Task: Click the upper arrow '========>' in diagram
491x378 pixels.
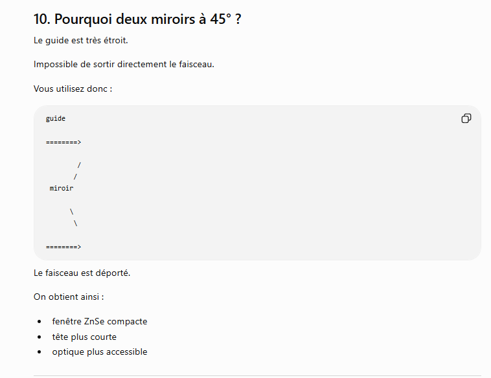Action: pyautogui.click(x=63, y=142)
